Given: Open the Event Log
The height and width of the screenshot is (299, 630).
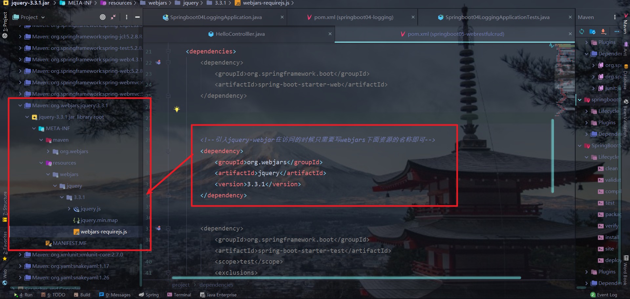Looking at the screenshot, I should pyautogui.click(x=604, y=295).
